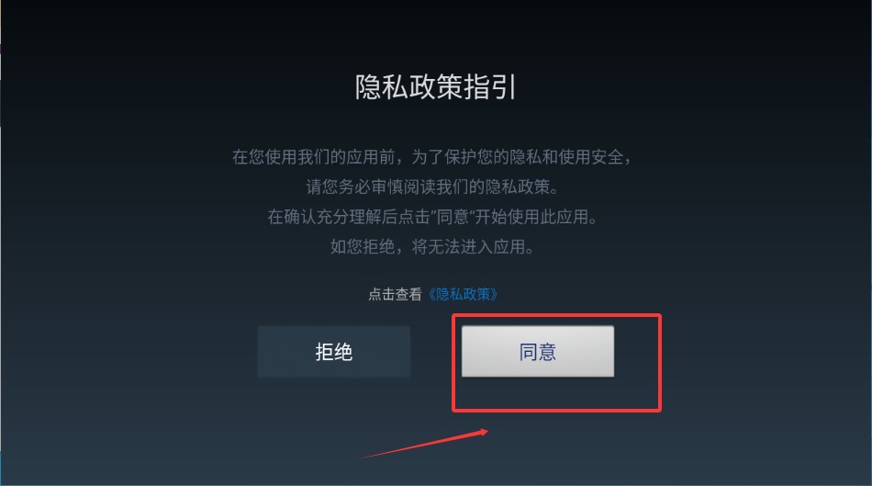The height and width of the screenshot is (486, 872).
Task: Open the 《隐私政策》 link
Action: click(x=462, y=294)
